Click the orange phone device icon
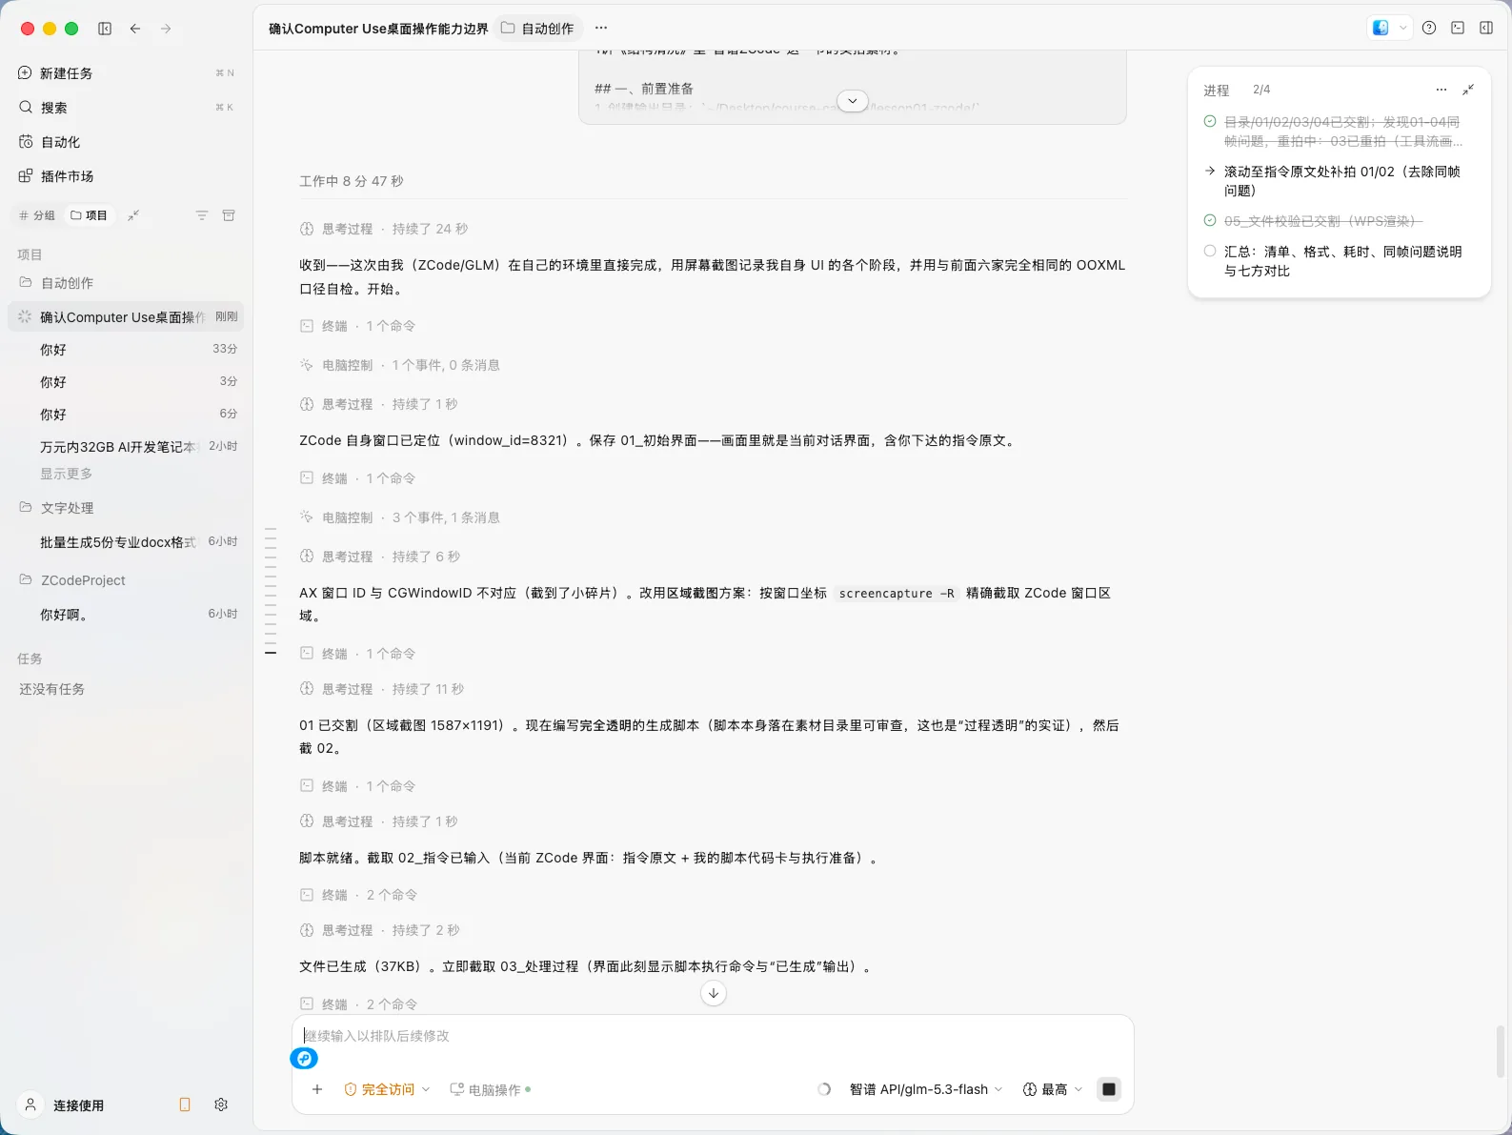The image size is (1512, 1135). [x=185, y=1105]
